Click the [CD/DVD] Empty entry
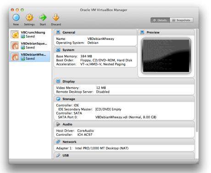 108,109
